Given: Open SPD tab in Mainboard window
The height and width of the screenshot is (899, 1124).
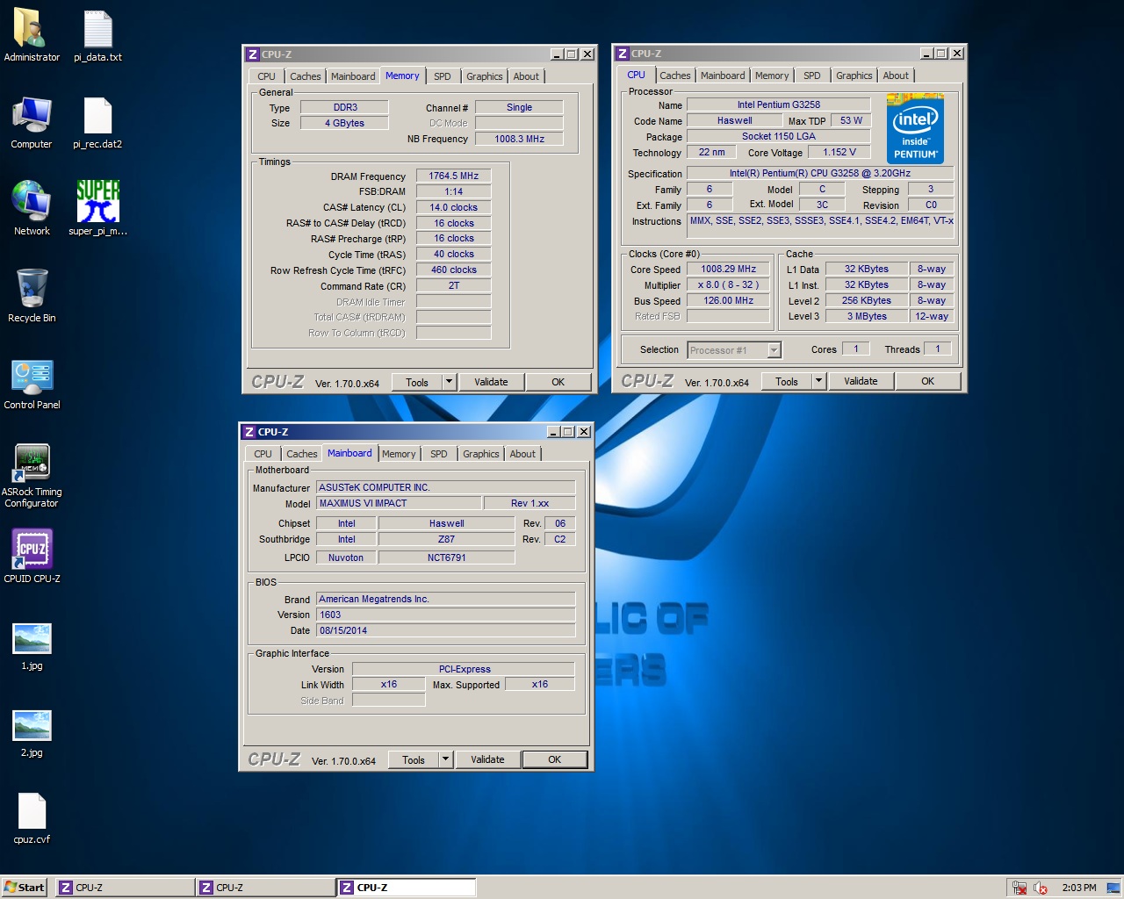Looking at the screenshot, I should [x=439, y=454].
